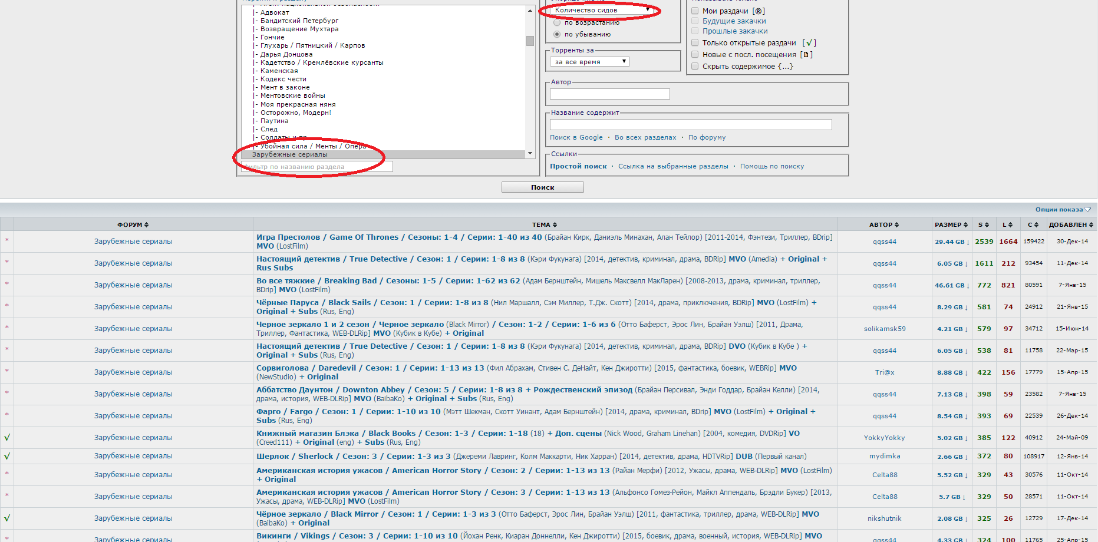Click Ссылка на выбранные разделы link
Image resolution: width=1098 pixels, height=542 pixels.
673,166
